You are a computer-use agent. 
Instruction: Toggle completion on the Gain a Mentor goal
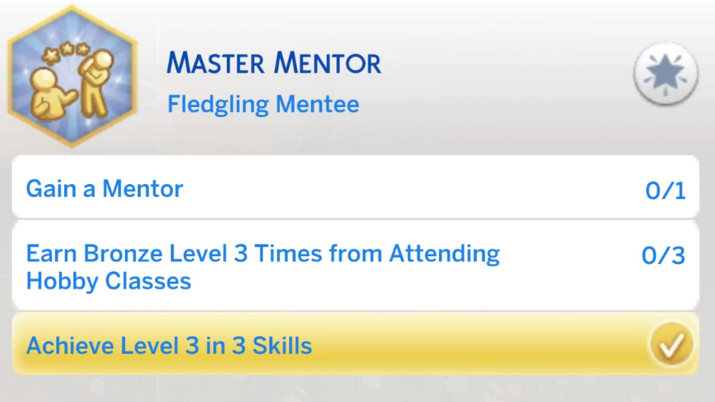357,188
